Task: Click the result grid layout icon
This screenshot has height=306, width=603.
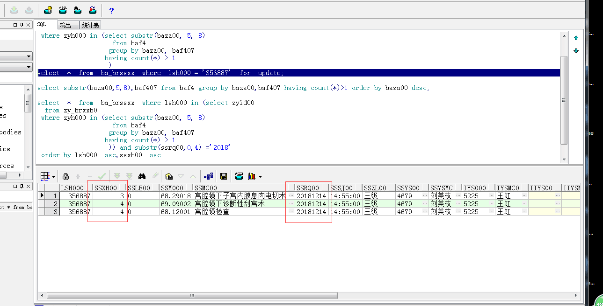Action: click(x=45, y=176)
